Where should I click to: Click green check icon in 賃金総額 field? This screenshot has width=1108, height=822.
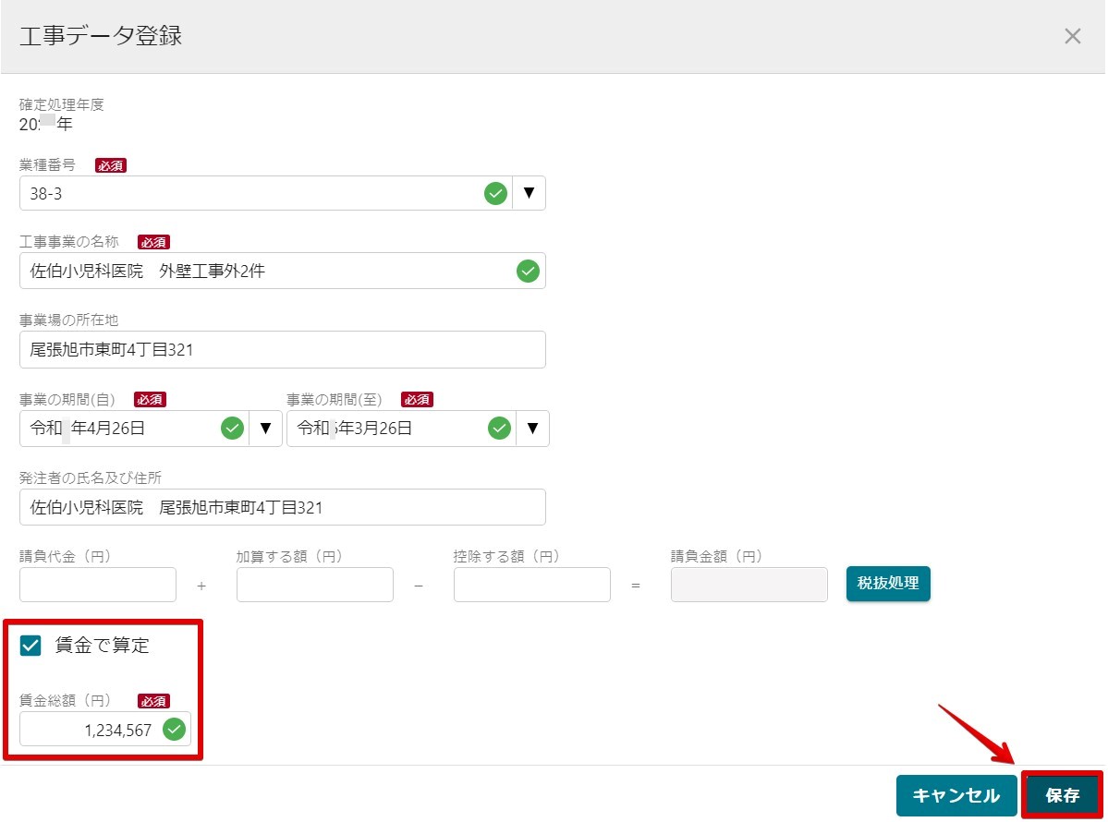coord(174,729)
